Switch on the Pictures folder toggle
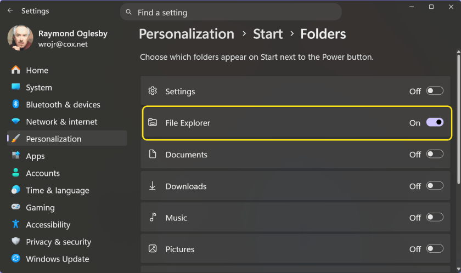The width and height of the screenshot is (461, 273). coord(435,249)
